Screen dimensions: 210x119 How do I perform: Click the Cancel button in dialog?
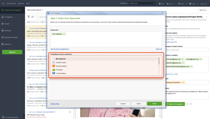pyautogui.click(x=123, y=104)
